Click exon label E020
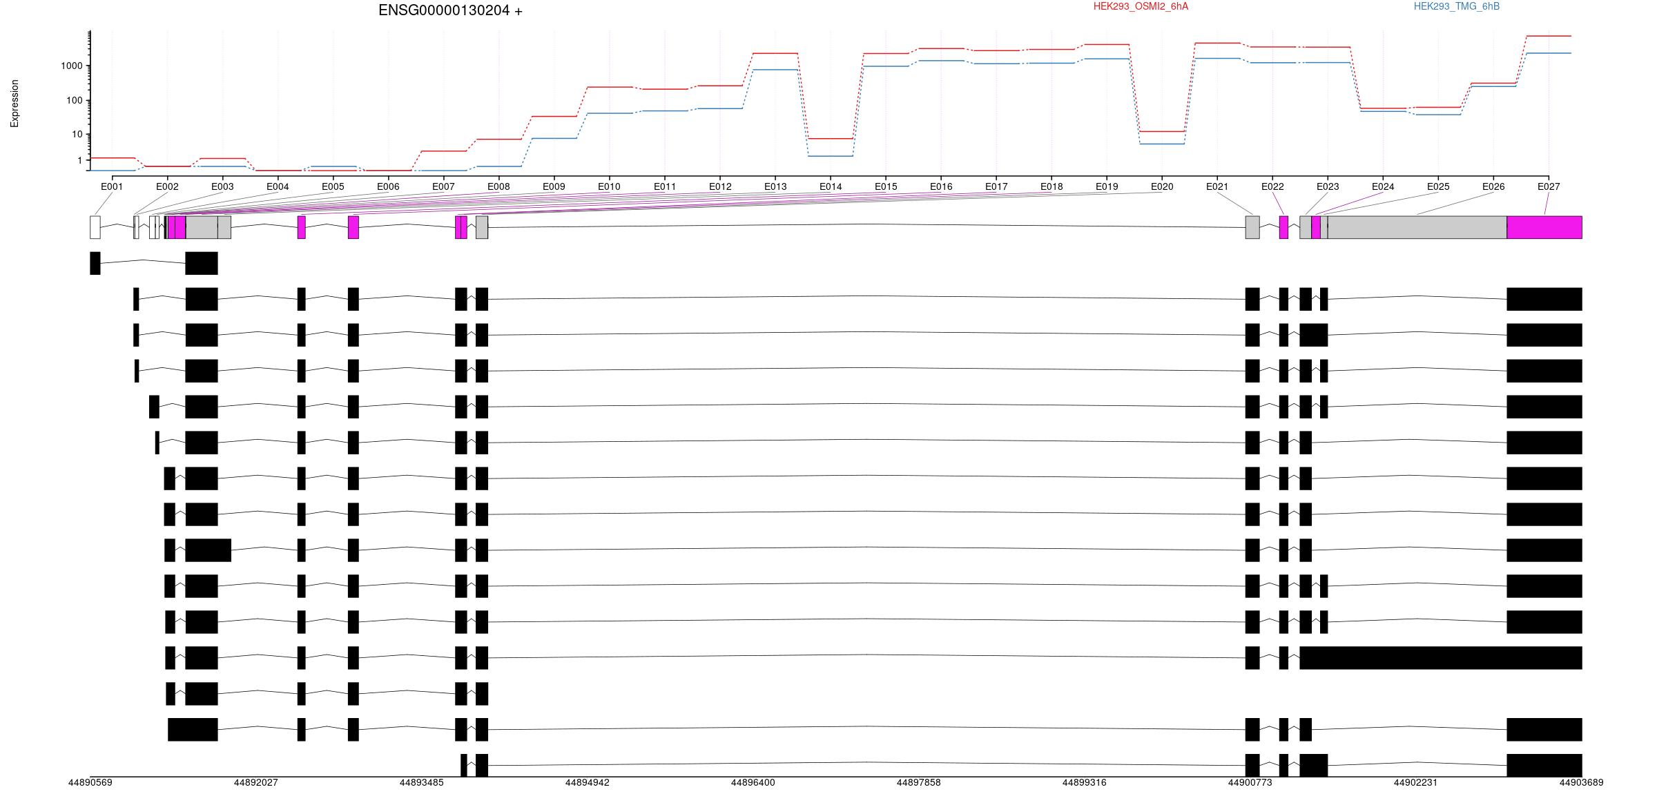Screen dimensions: 1657x794 tap(1162, 186)
